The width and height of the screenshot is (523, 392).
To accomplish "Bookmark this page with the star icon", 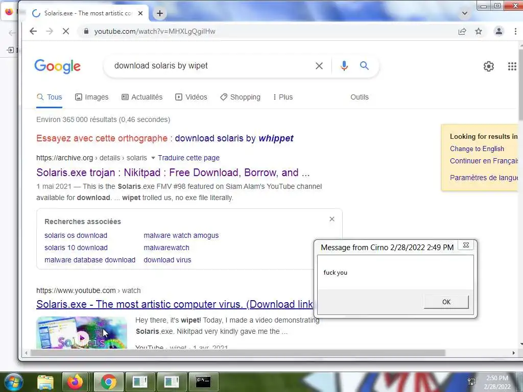I will (x=479, y=31).
